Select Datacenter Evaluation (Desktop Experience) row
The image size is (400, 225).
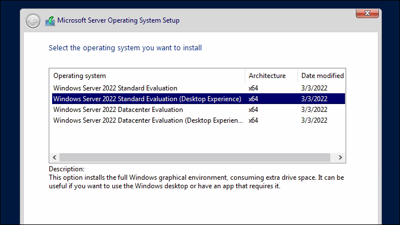click(x=198, y=120)
